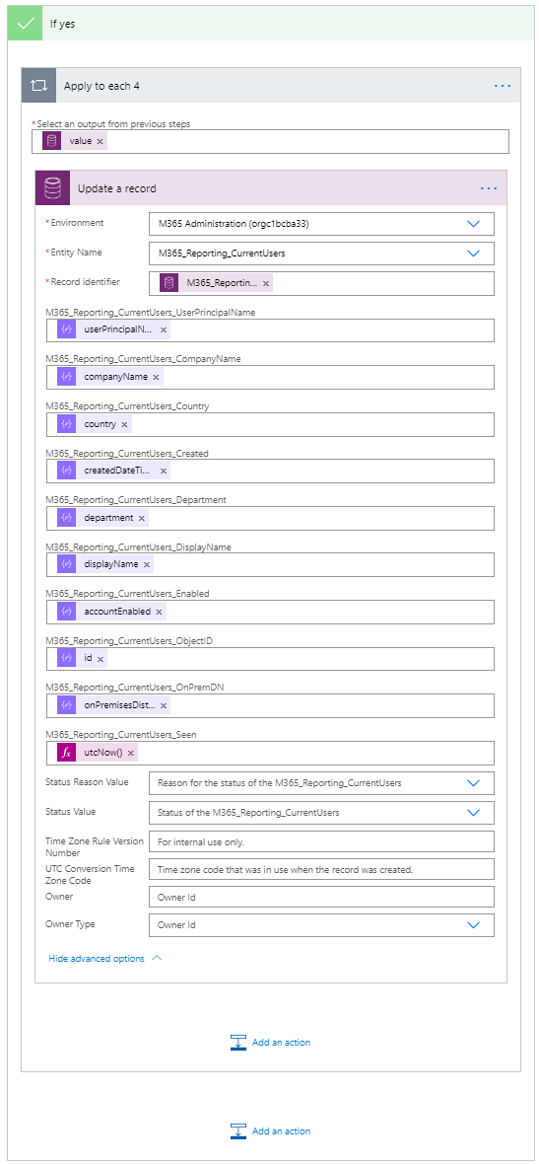Remove the value token from output field
This screenshot has height=1164, width=539.
(x=101, y=141)
